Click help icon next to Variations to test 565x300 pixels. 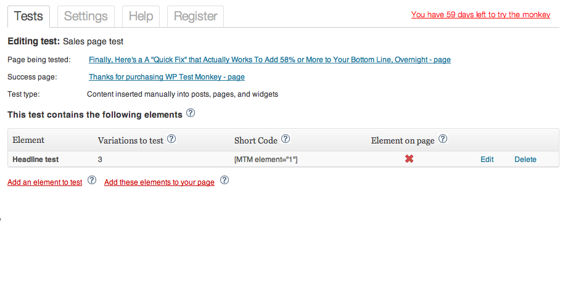point(171,139)
